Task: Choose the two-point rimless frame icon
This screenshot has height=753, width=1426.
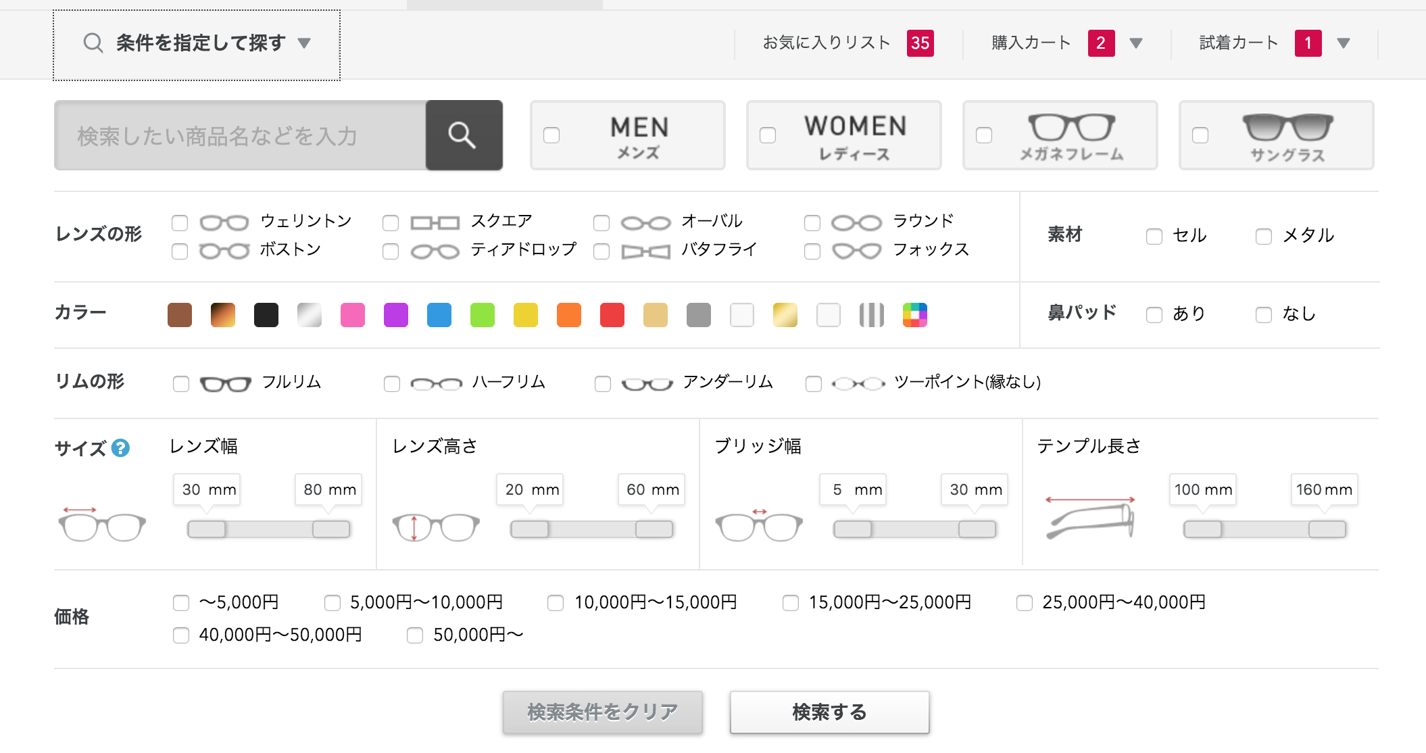Action: coord(858,384)
